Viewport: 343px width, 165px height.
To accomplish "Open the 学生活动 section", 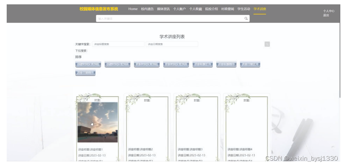I will 244,9.
